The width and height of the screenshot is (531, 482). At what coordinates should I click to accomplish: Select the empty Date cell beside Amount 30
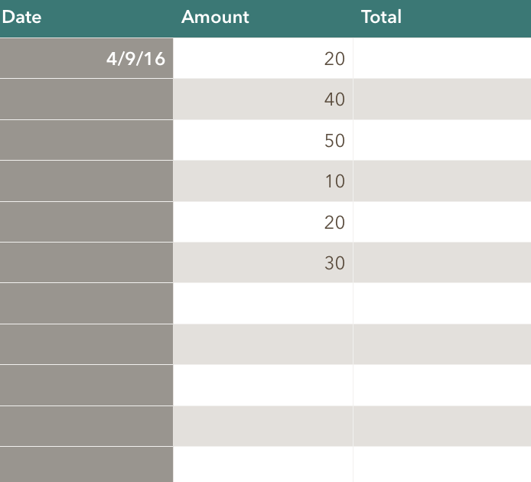[x=86, y=263]
